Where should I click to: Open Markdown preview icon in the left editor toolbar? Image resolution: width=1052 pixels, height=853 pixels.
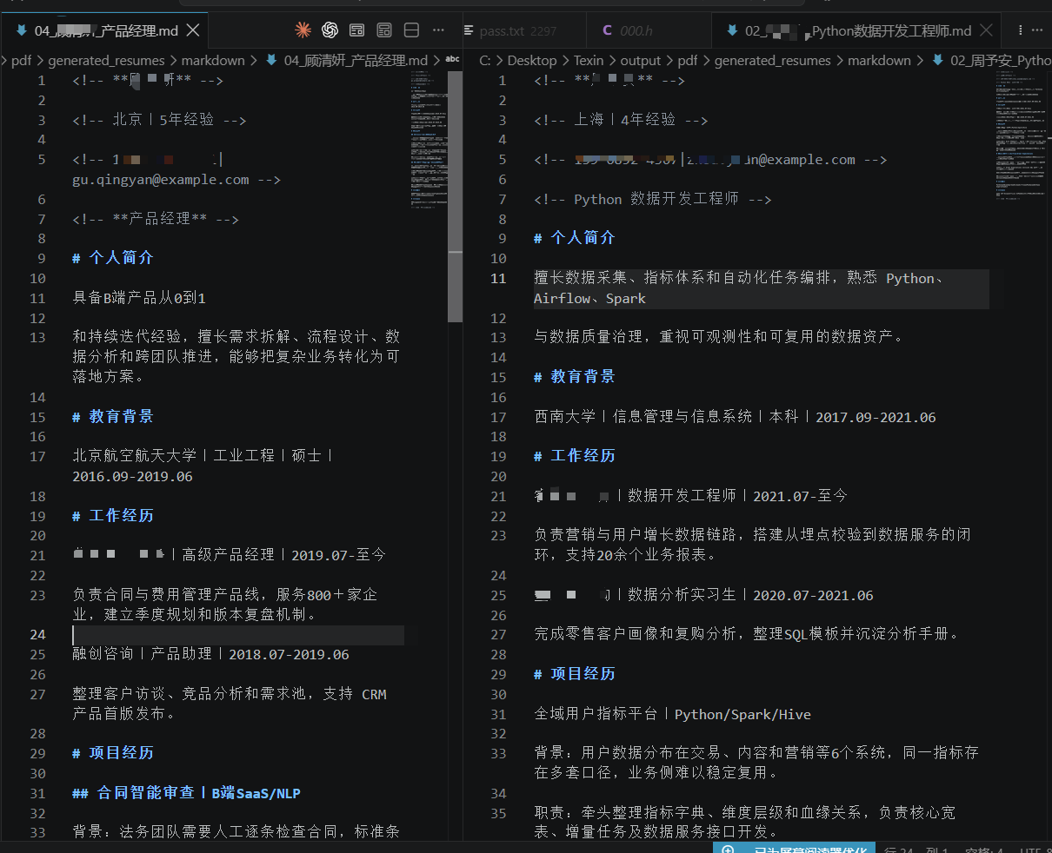356,30
